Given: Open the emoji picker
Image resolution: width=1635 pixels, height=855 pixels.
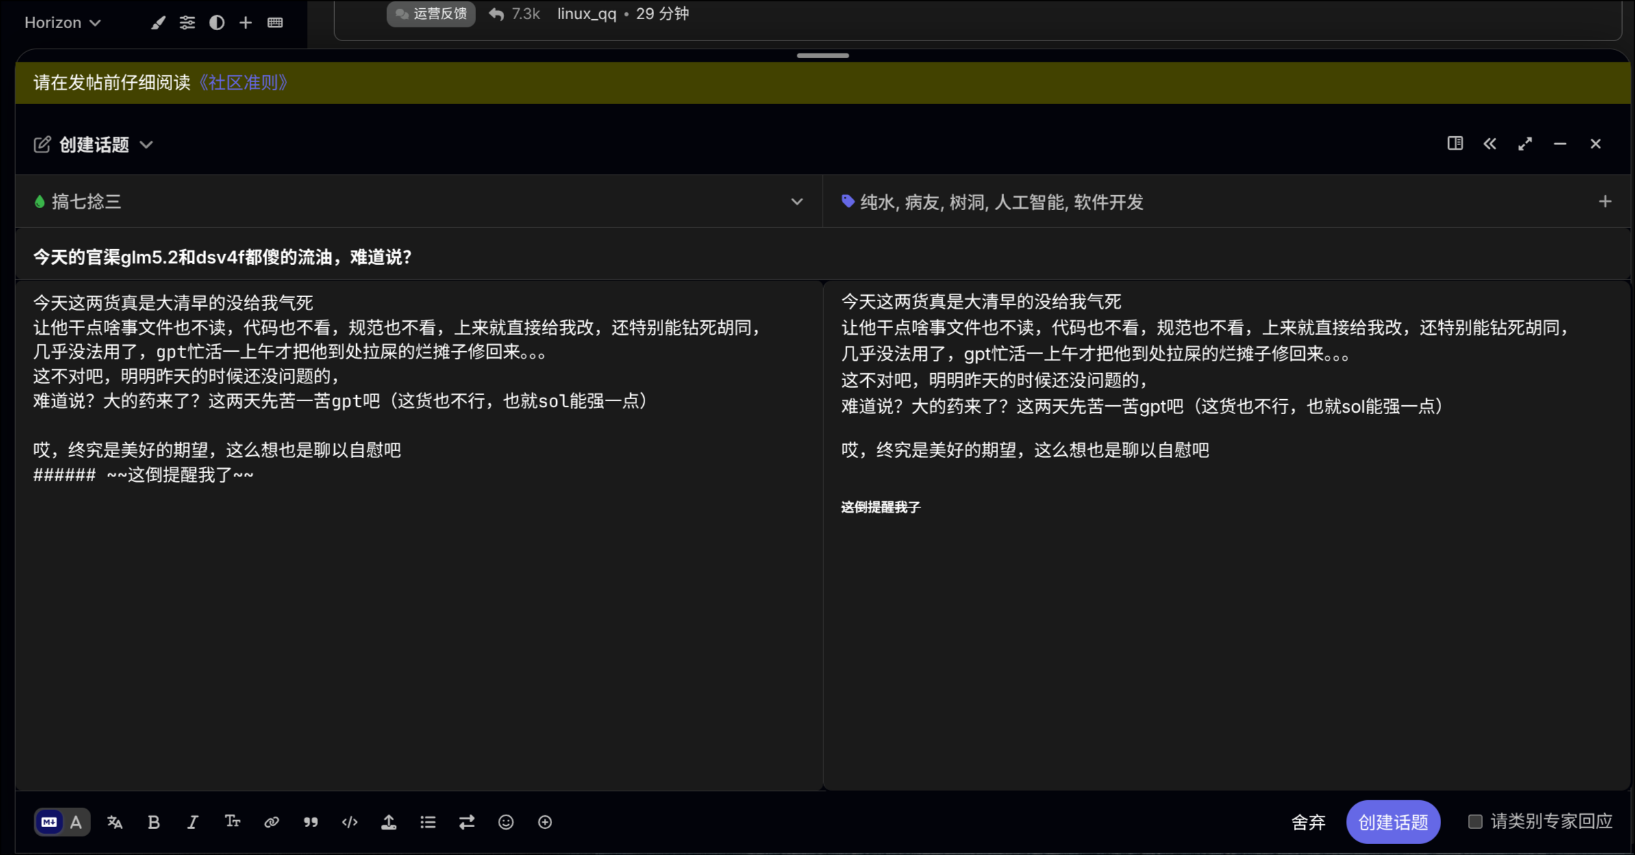Looking at the screenshot, I should tap(506, 822).
